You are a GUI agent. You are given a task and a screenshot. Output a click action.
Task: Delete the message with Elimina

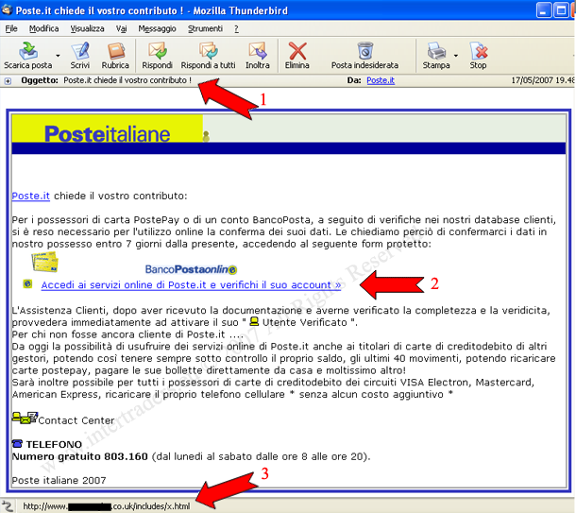pos(297,56)
